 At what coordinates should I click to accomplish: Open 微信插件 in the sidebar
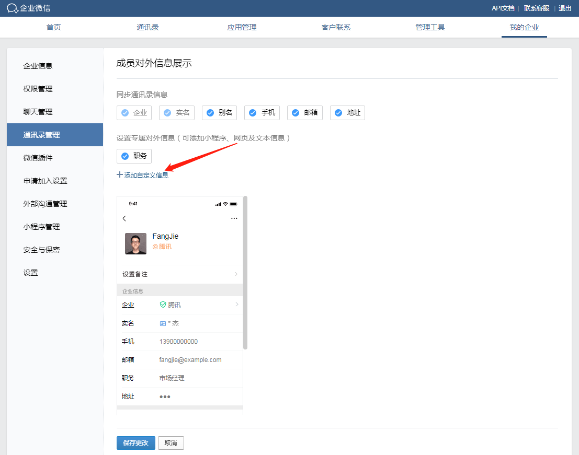click(x=54, y=158)
